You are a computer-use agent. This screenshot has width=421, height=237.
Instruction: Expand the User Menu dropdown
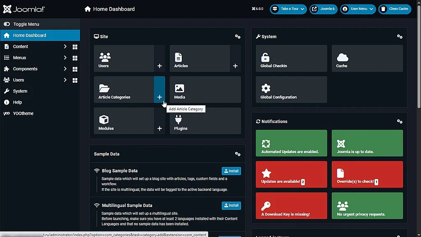pyautogui.click(x=358, y=9)
